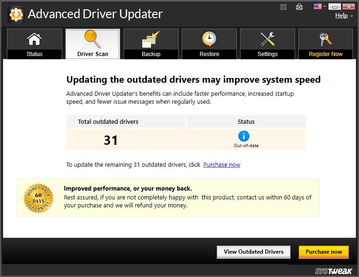Viewport: 359px width, 277px height.
Task: Open the Settings tab
Action: [x=268, y=44]
